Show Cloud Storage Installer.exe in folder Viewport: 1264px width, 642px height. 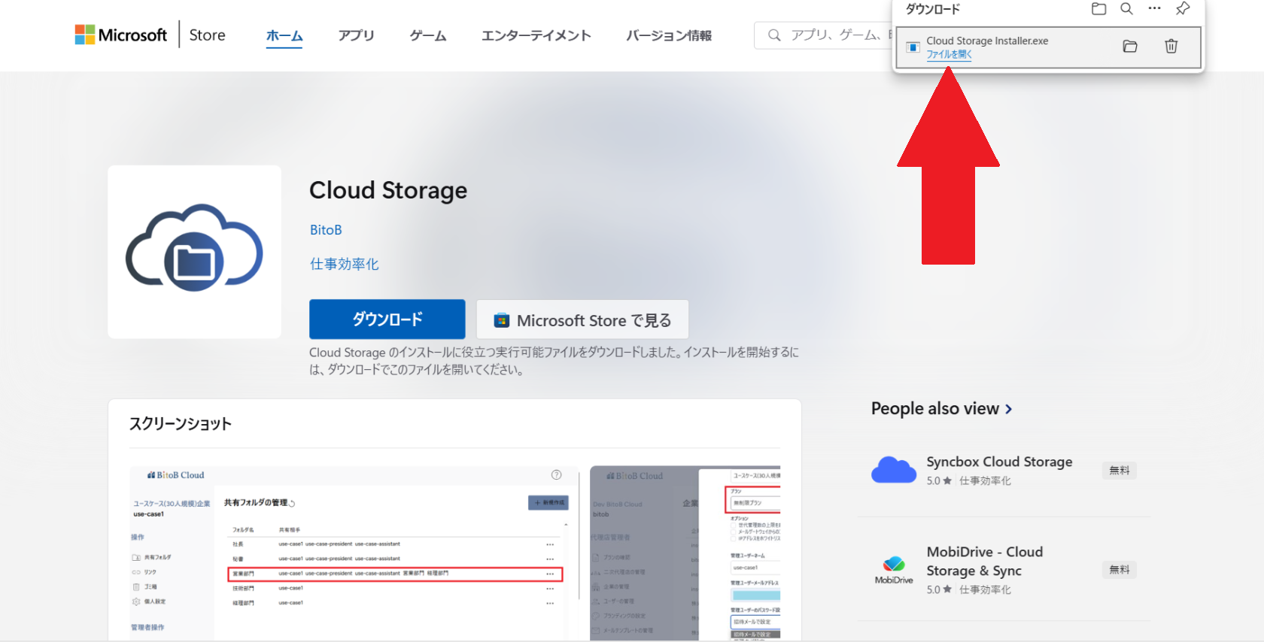(1130, 47)
